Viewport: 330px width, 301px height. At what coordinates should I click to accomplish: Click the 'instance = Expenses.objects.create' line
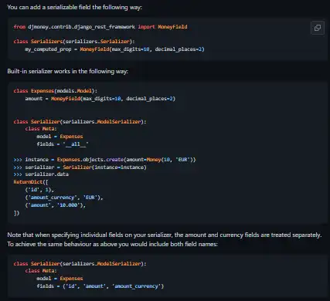point(104,160)
